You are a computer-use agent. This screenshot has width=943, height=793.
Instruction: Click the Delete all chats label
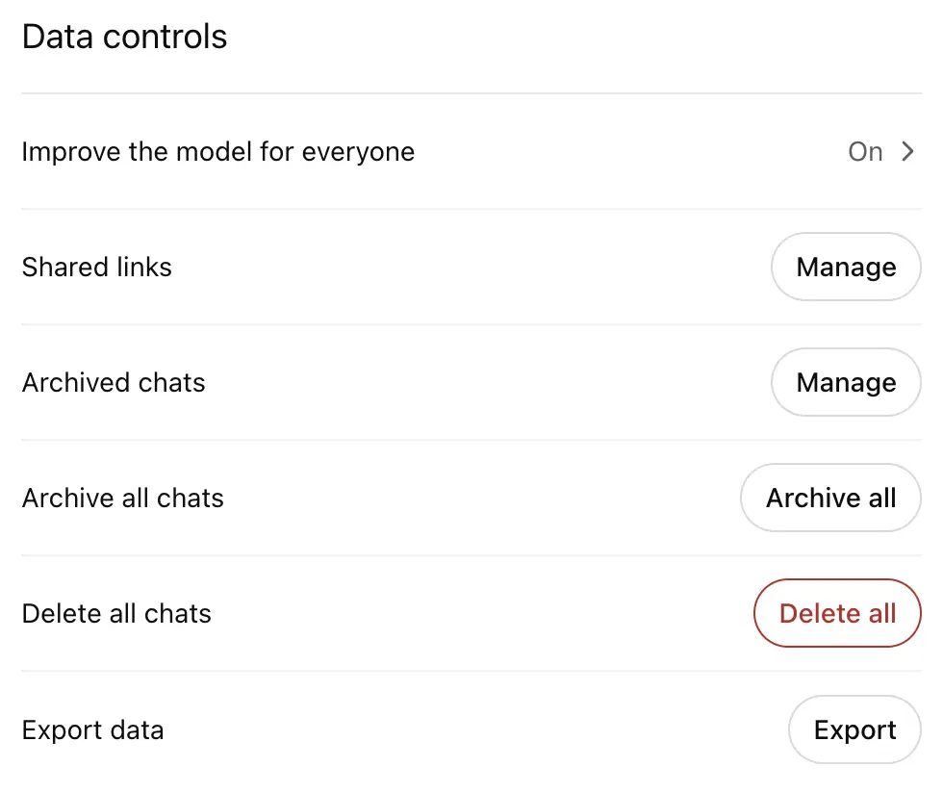pyautogui.click(x=116, y=613)
